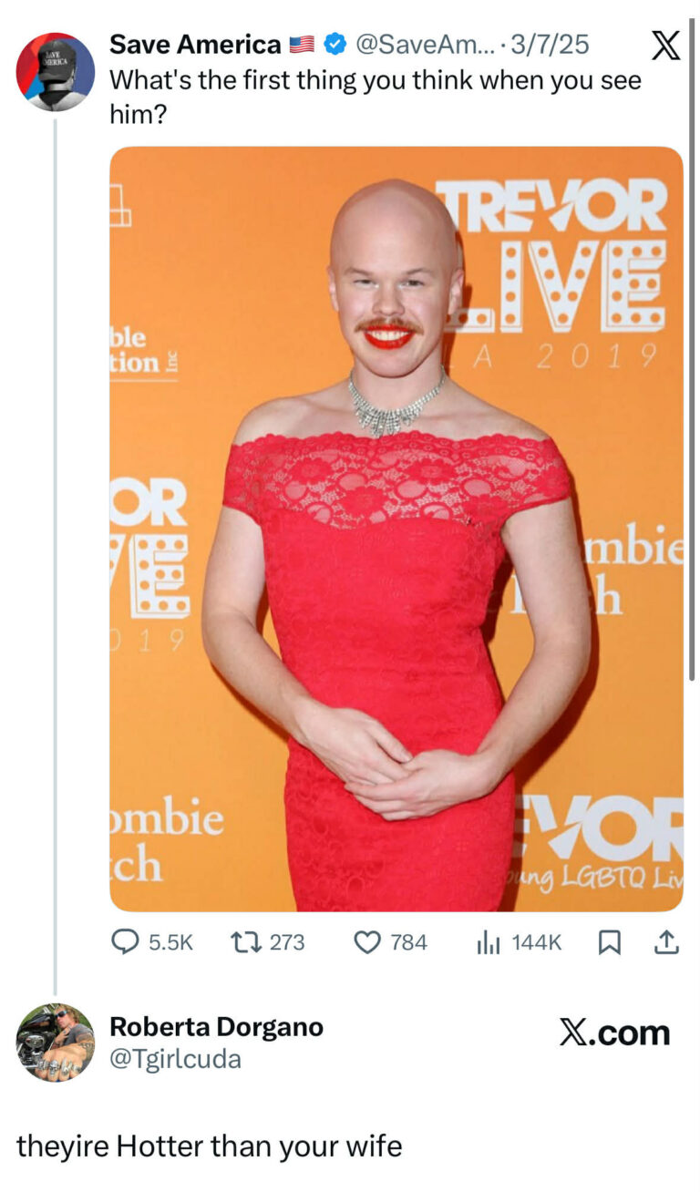Image resolution: width=700 pixels, height=1192 pixels.
Task: Open the reply comments icon
Action: (125, 941)
